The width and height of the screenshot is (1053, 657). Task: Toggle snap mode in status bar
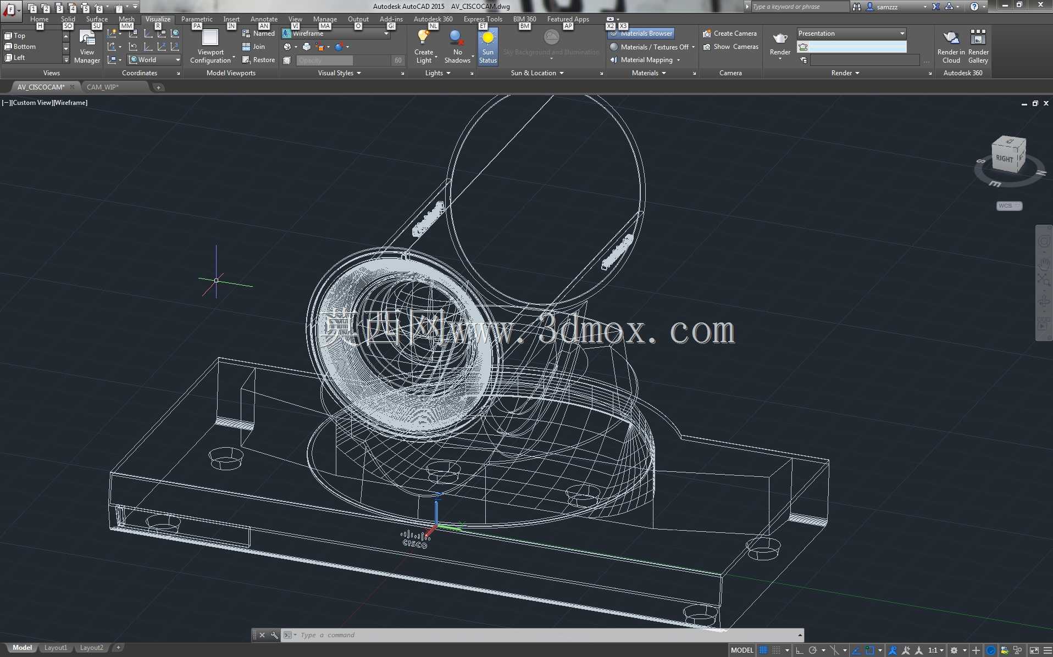coord(776,650)
